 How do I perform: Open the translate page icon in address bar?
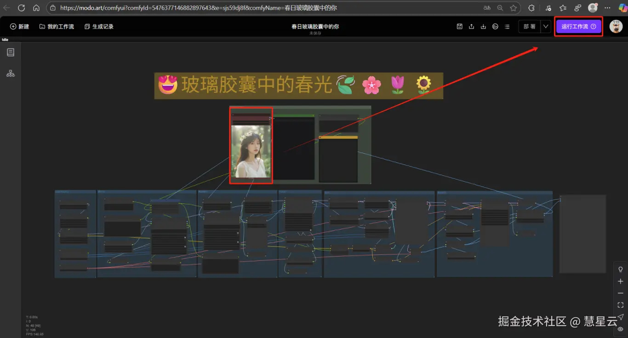coord(487,8)
